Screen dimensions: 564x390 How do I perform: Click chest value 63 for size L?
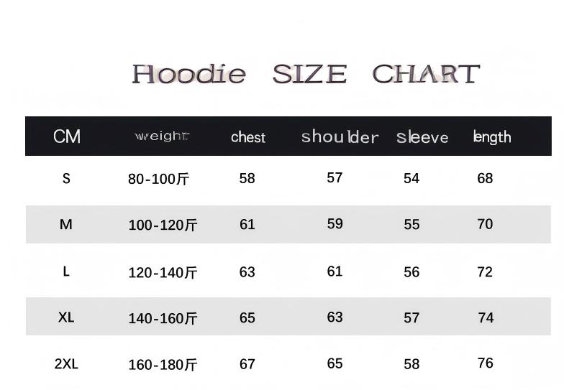click(x=247, y=272)
